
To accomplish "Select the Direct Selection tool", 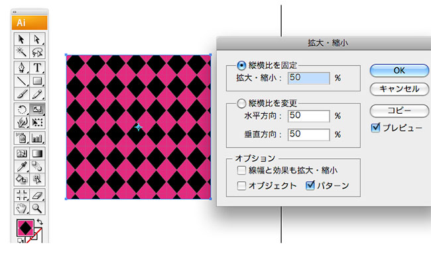I will 37,39.
